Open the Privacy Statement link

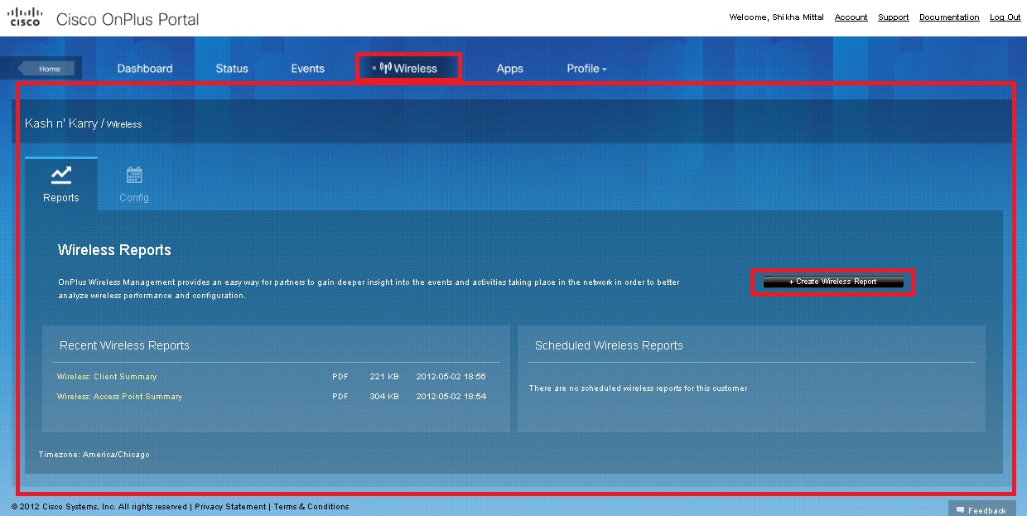coord(230,507)
